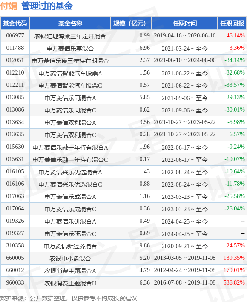Select fund code 660005
Image resolution: width=247 pixels, height=302 pixels.
(x=15, y=258)
